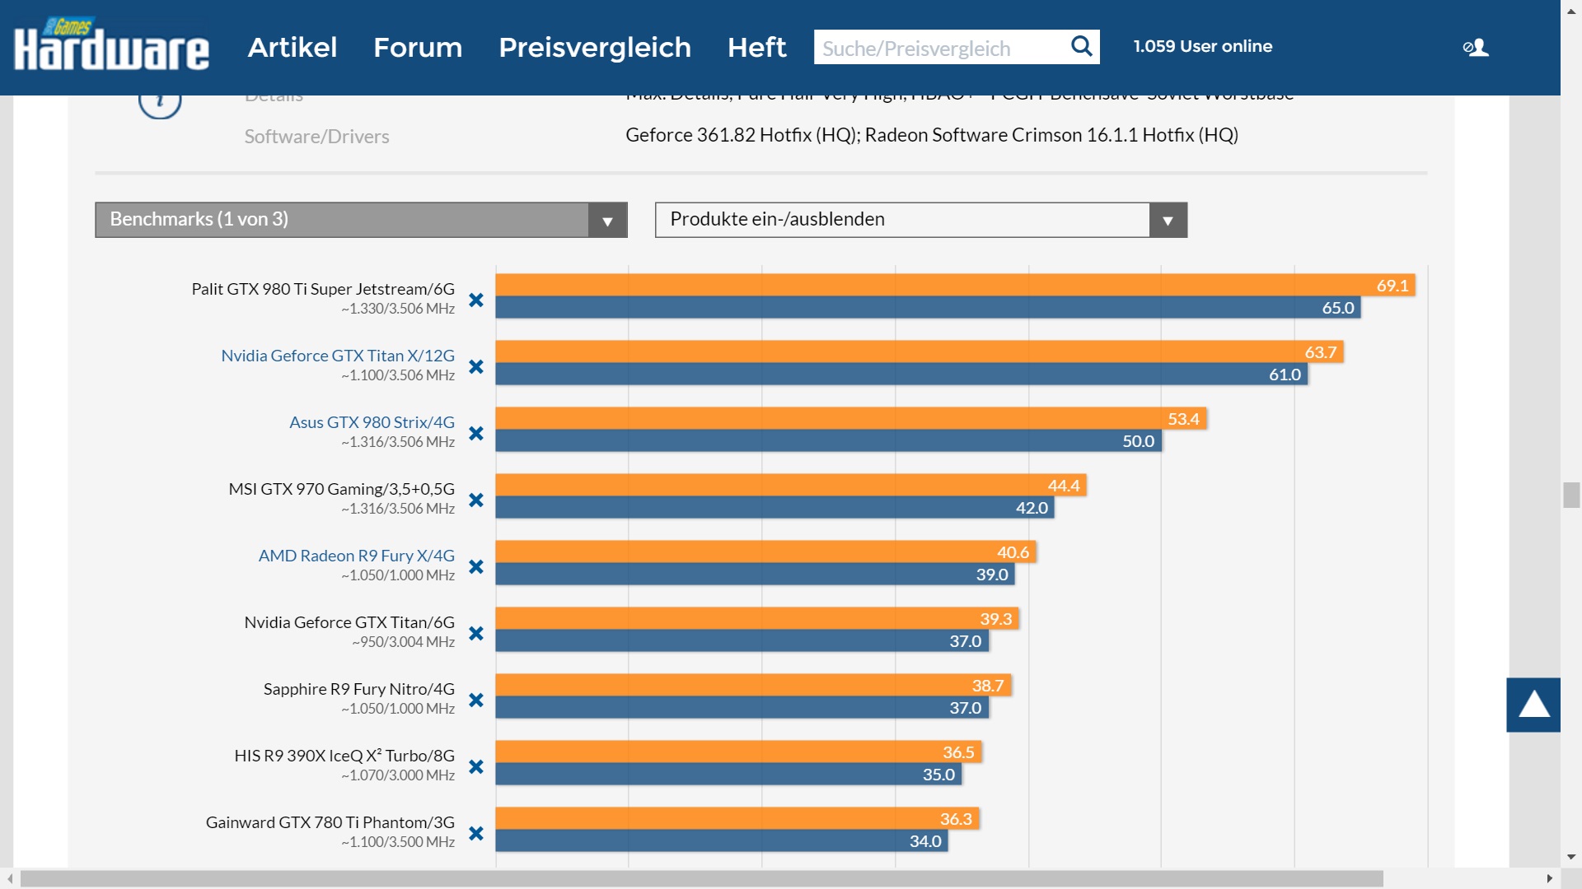1582x889 pixels.
Task: Click the horizontal scrollbar at bottom
Action: point(700,878)
